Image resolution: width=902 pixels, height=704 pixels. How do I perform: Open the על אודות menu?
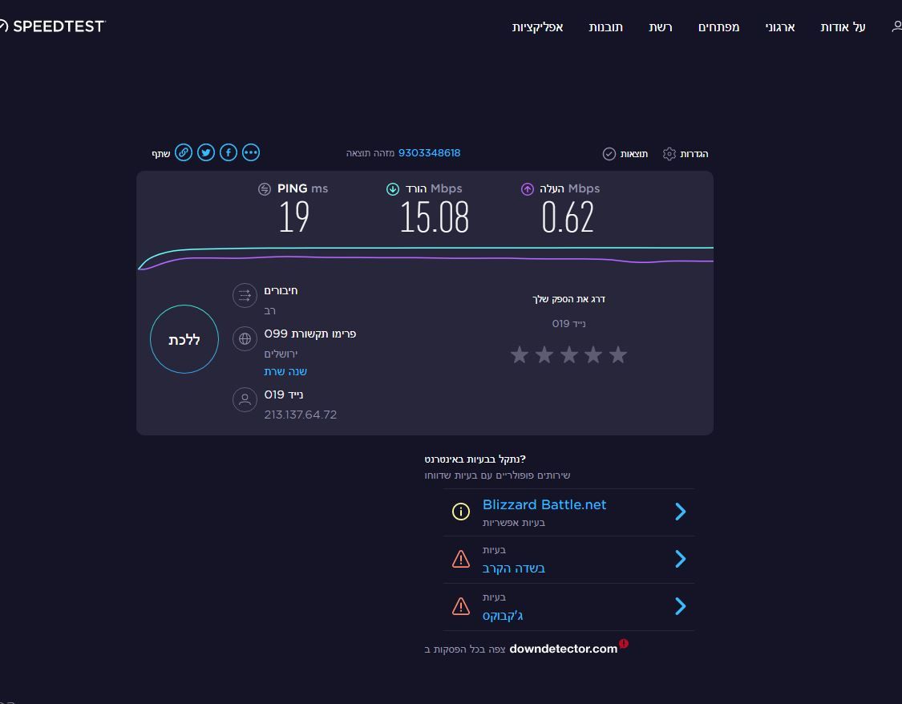[x=843, y=27]
